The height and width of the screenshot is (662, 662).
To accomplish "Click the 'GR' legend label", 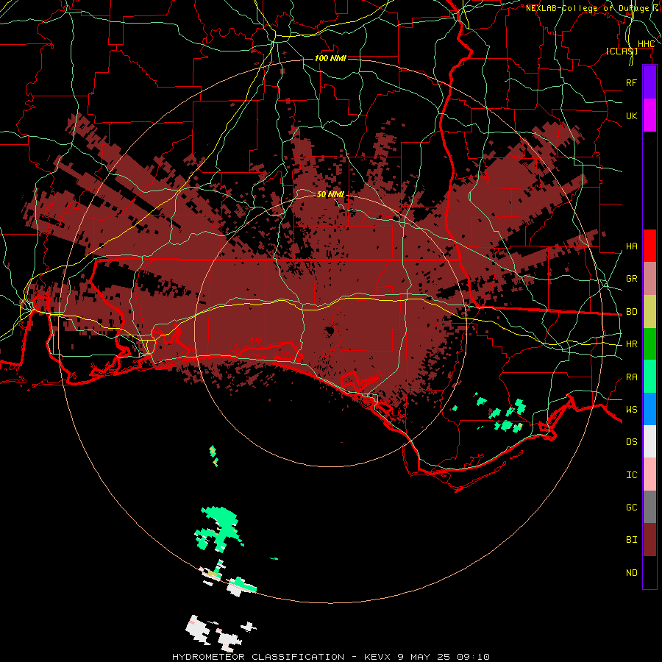I will [x=632, y=279].
